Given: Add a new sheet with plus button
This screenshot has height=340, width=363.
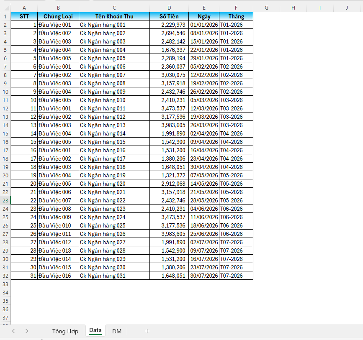Looking at the screenshot, I should click(x=147, y=331).
